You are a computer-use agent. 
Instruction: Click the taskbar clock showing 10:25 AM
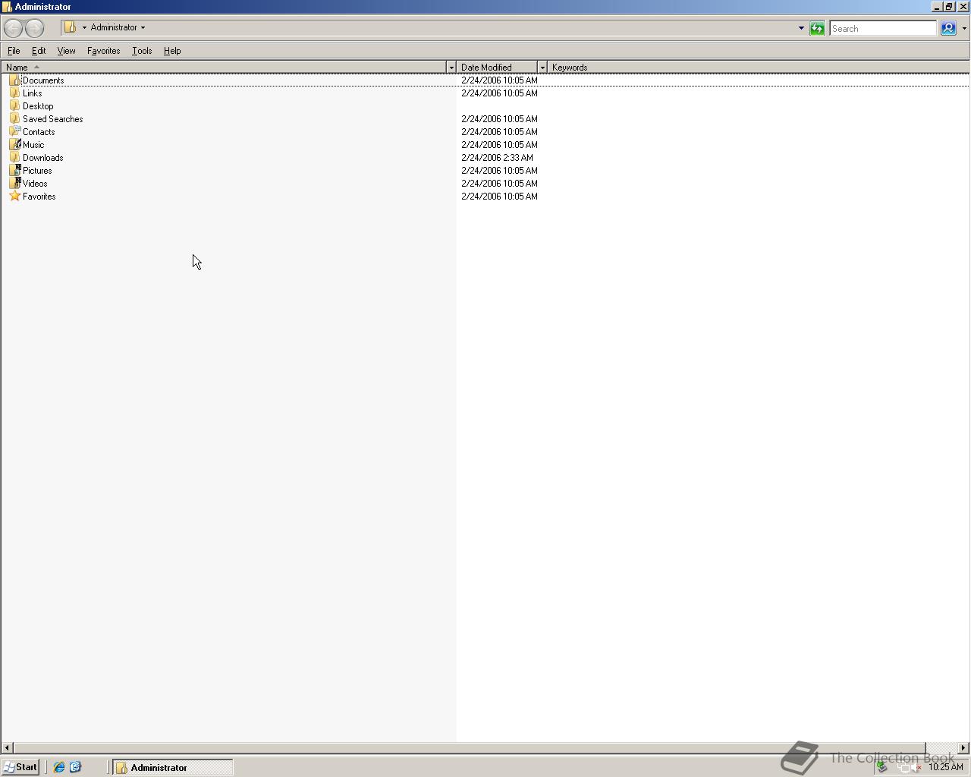click(x=945, y=767)
